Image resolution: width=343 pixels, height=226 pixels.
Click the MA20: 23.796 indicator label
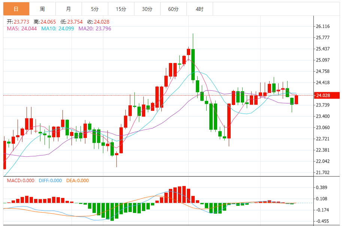point(95,29)
